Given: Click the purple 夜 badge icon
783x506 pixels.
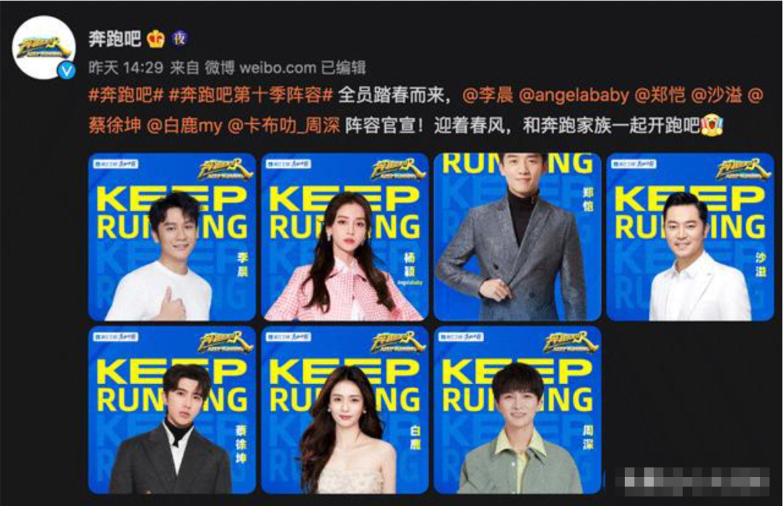Looking at the screenshot, I should click(x=180, y=38).
